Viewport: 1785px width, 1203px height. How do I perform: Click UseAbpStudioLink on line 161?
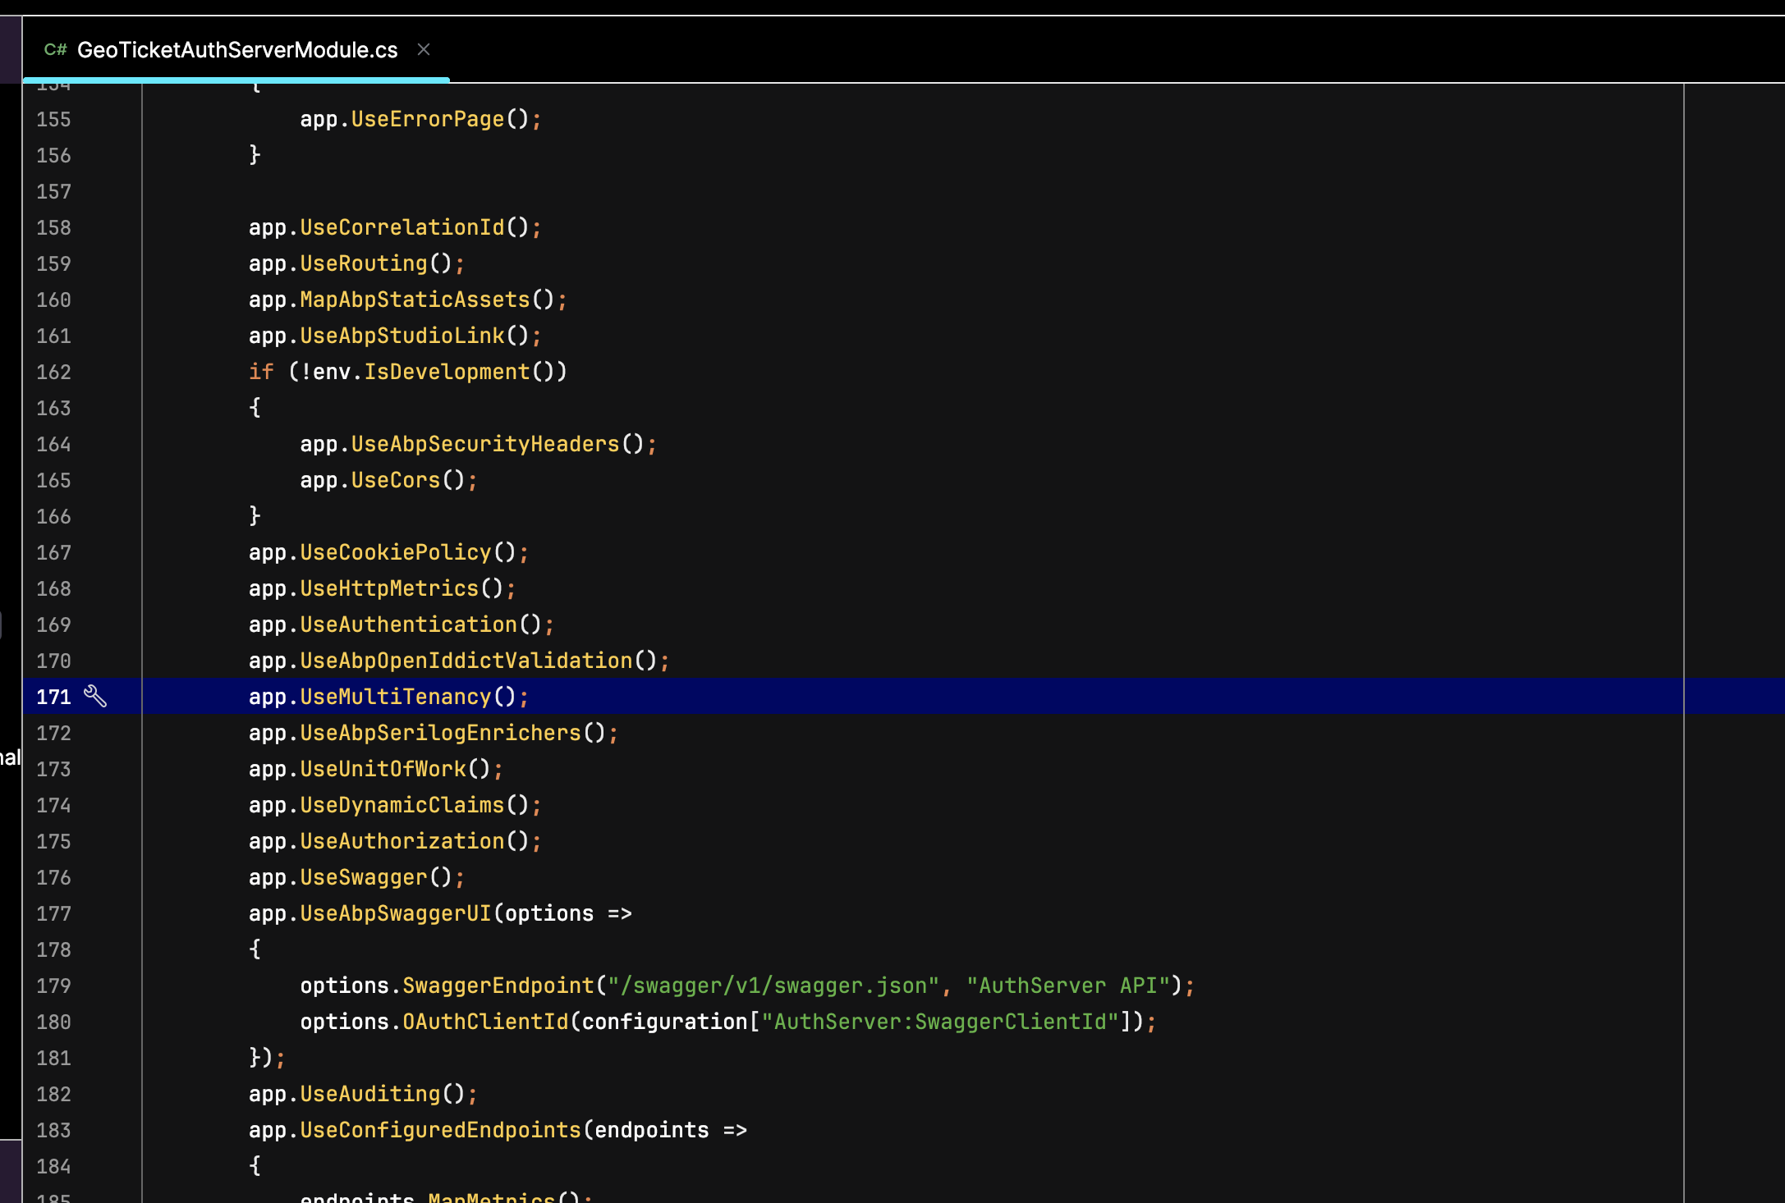[x=402, y=336]
